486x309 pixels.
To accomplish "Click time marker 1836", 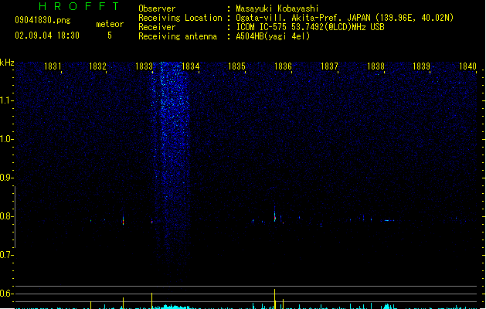I will (283, 66).
